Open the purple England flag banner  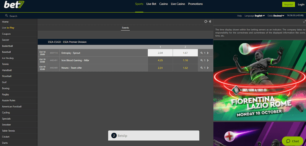(x=260, y=134)
